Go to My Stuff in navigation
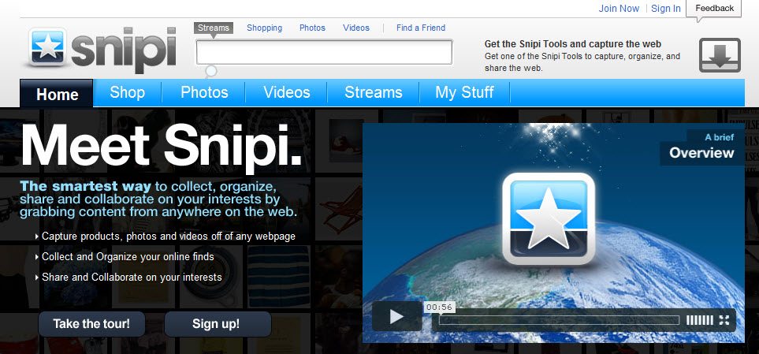759x354 pixels. coord(464,93)
